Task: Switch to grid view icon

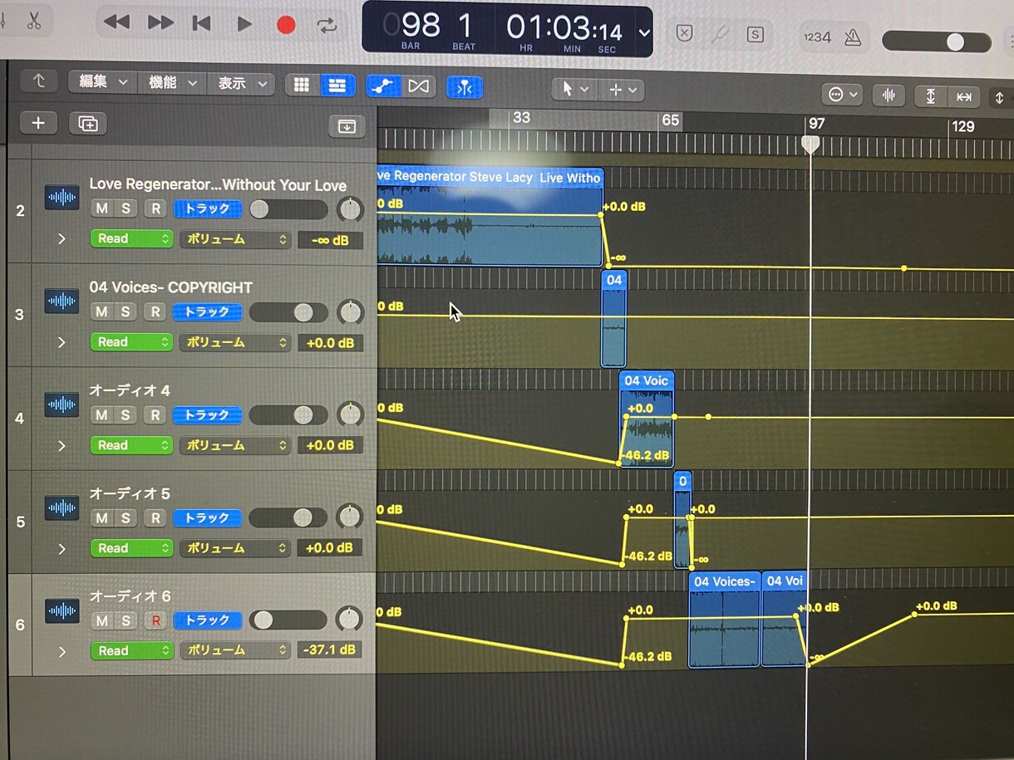Action: point(302,85)
